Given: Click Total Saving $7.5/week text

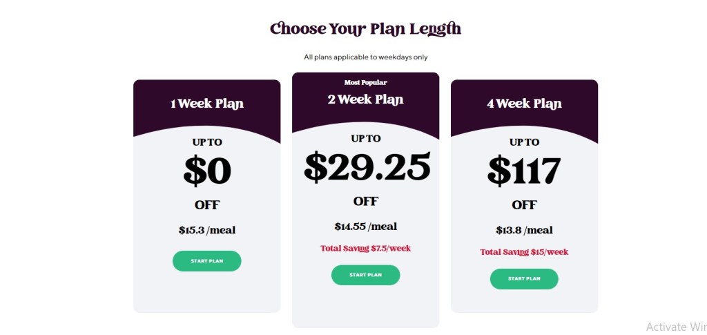Looking at the screenshot, I should pos(365,248).
